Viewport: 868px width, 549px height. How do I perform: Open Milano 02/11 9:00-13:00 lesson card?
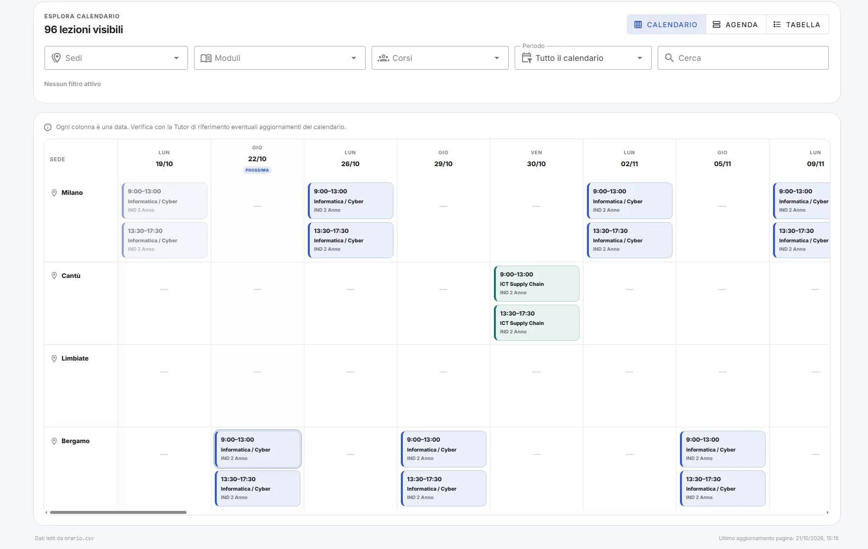tap(630, 201)
